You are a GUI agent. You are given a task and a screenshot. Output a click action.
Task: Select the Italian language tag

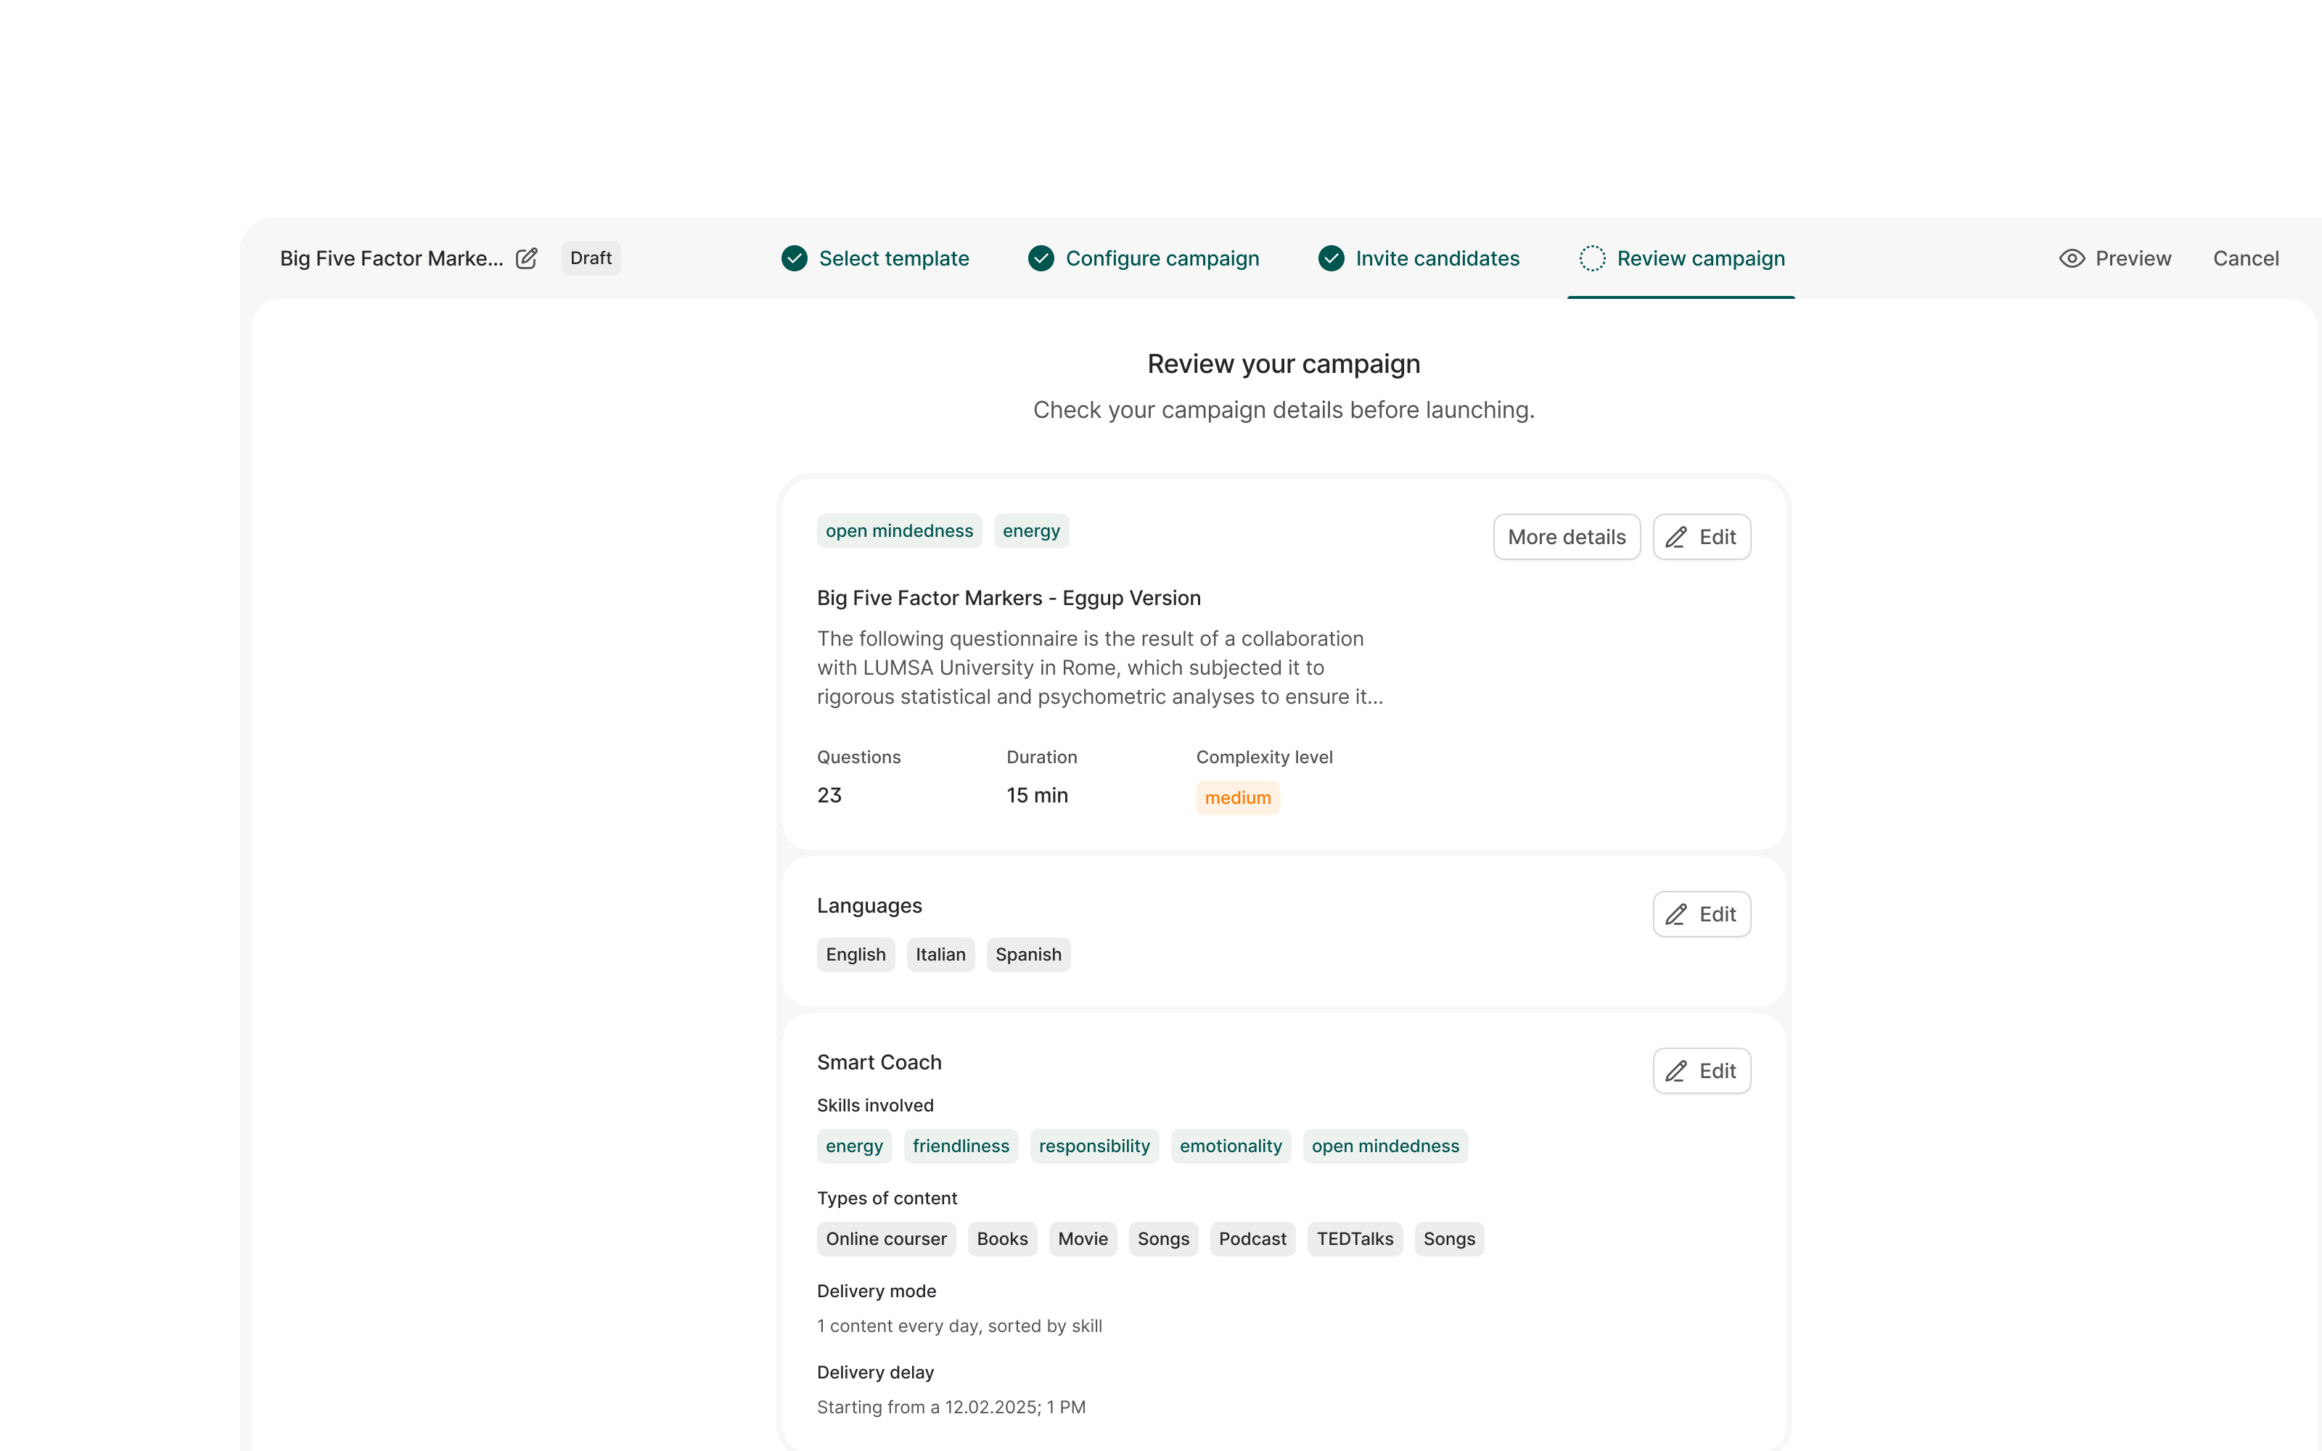[940, 954]
